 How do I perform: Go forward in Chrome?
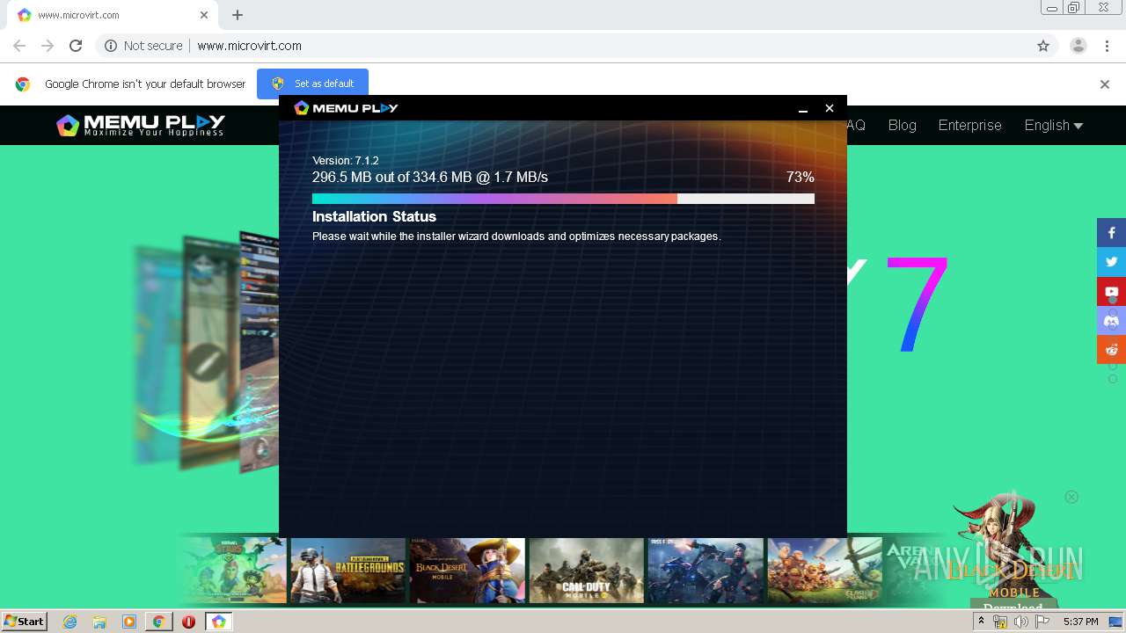(48, 46)
